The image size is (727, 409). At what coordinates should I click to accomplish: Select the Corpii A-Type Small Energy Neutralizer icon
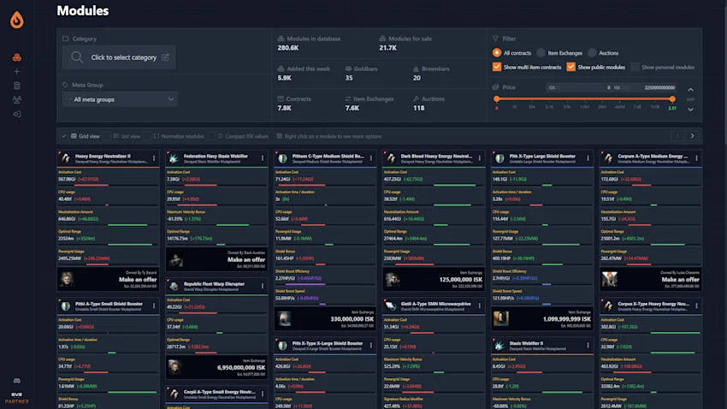pyautogui.click(x=174, y=394)
